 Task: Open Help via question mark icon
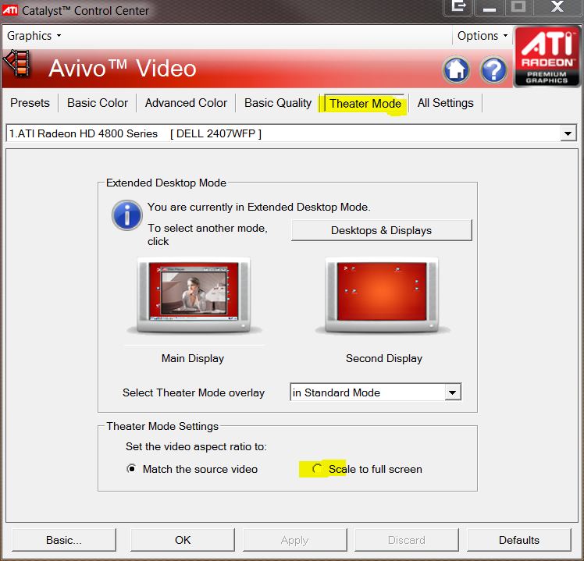coord(493,70)
